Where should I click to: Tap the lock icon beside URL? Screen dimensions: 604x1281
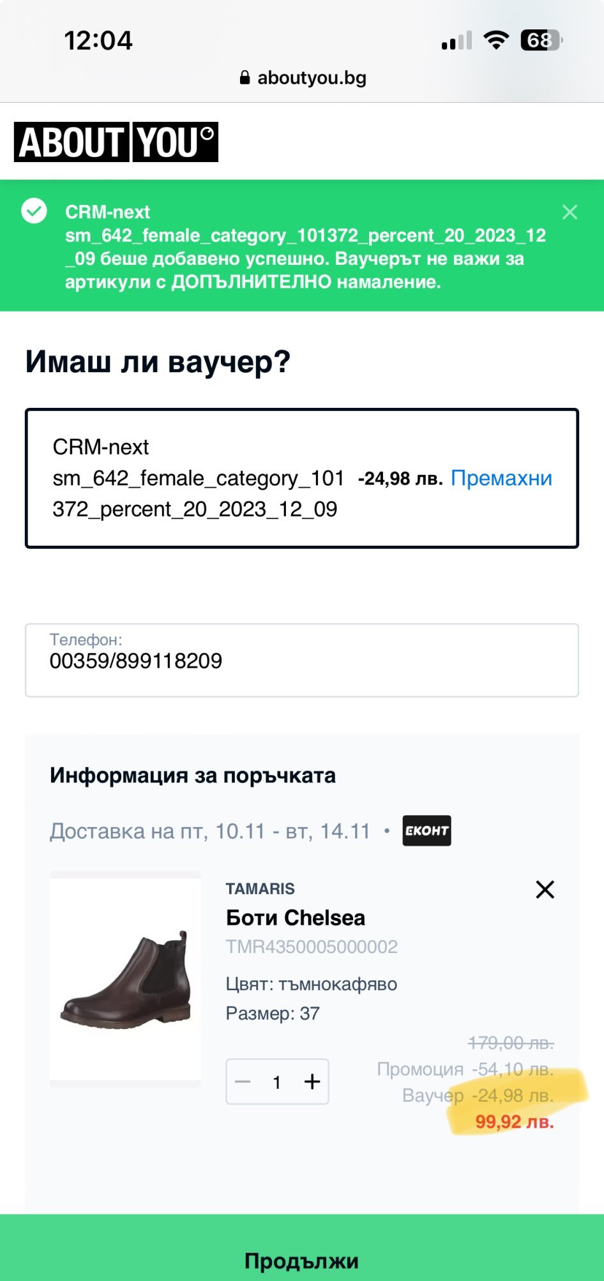pos(245,78)
